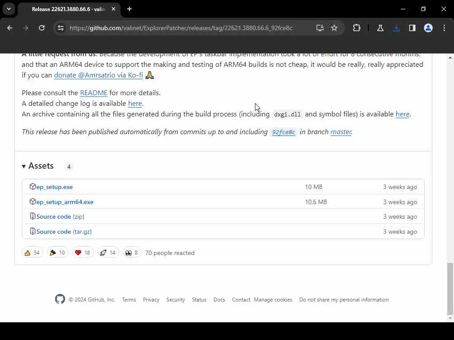Image resolution: width=454 pixels, height=340 pixels.
Task: Toggle the side panel icon
Action: pyautogui.click(x=412, y=28)
